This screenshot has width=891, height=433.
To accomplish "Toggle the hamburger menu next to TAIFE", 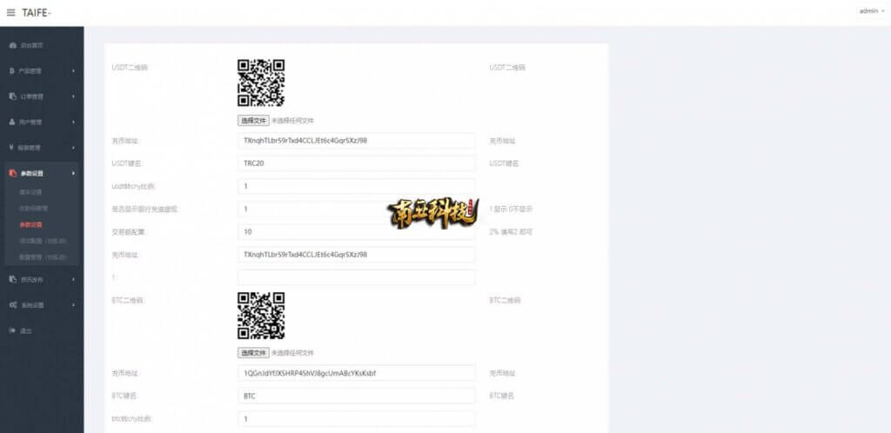I will tap(10, 12).
